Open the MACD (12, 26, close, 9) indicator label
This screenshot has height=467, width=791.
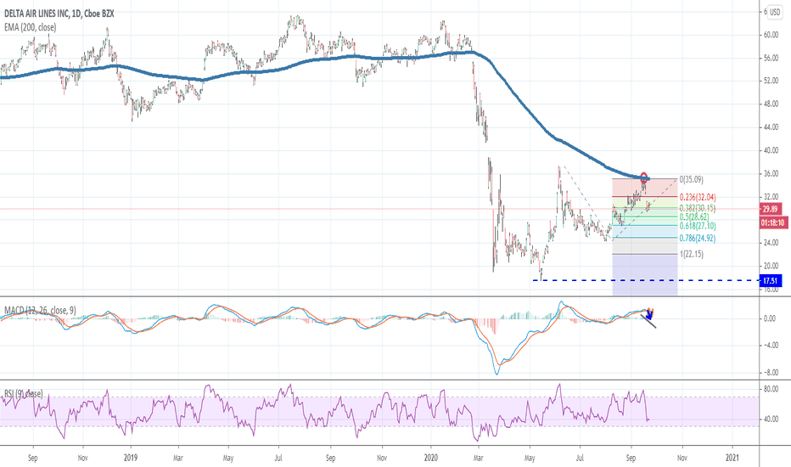pyautogui.click(x=41, y=310)
